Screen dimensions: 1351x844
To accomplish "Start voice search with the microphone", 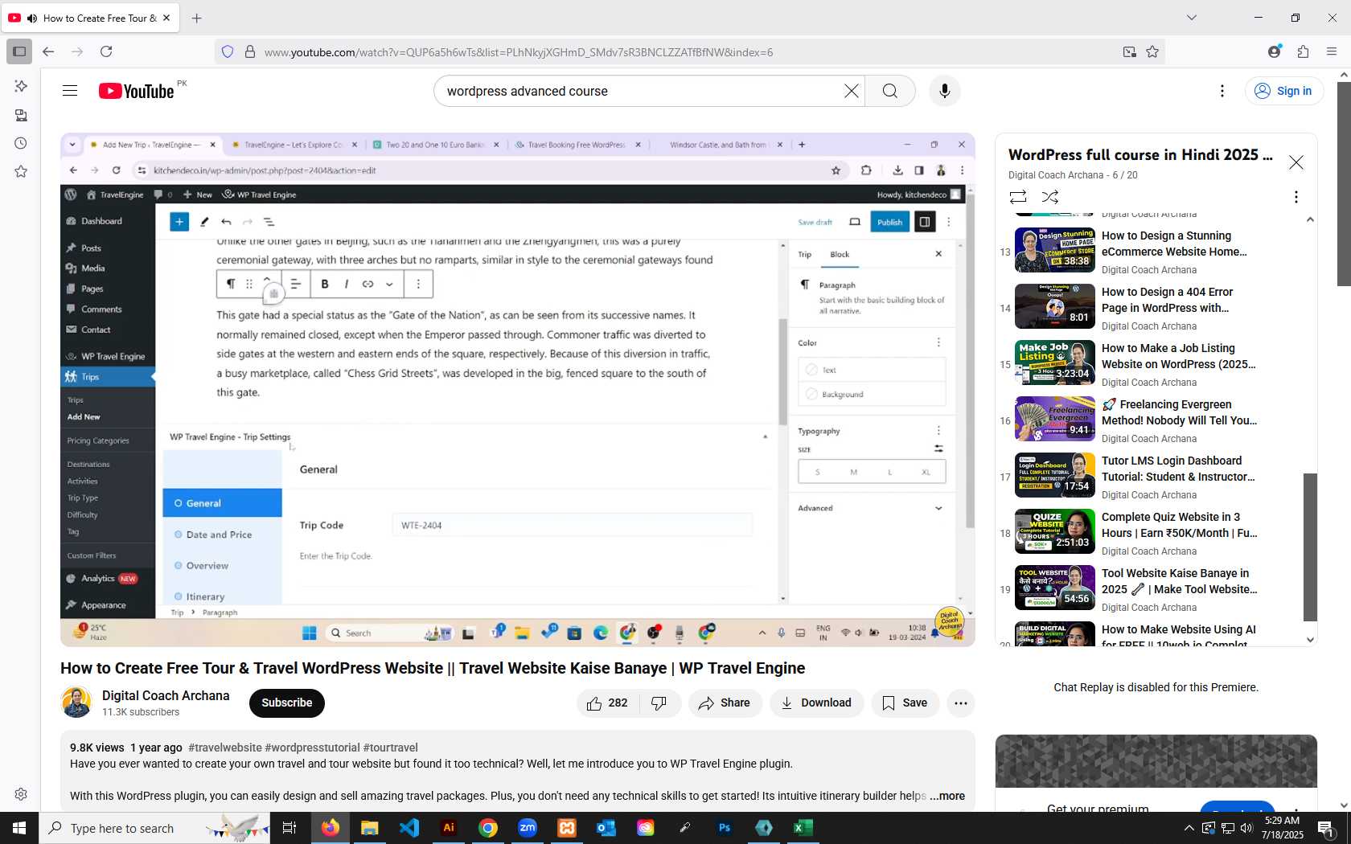I will pyautogui.click(x=945, y=91).
